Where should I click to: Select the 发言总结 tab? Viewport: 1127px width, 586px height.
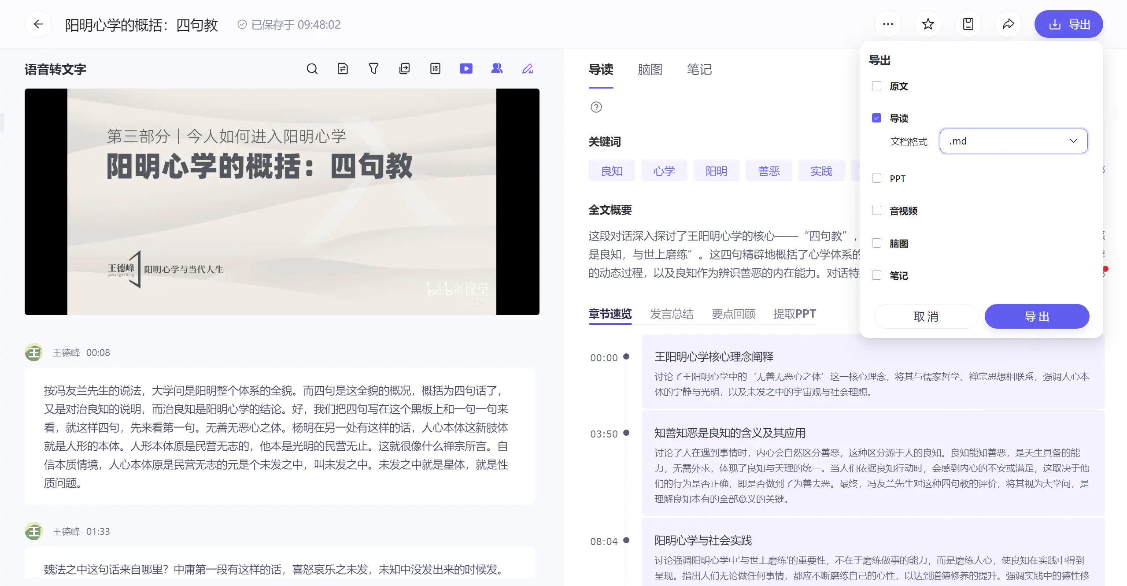pos(672,314)
